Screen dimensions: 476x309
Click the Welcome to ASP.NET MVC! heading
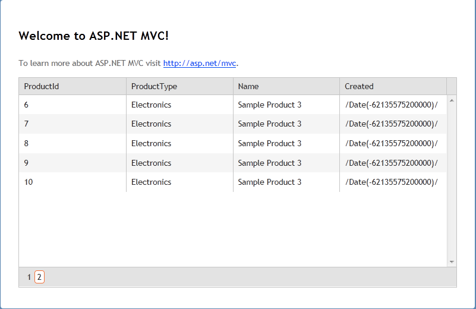click(93, 36)
